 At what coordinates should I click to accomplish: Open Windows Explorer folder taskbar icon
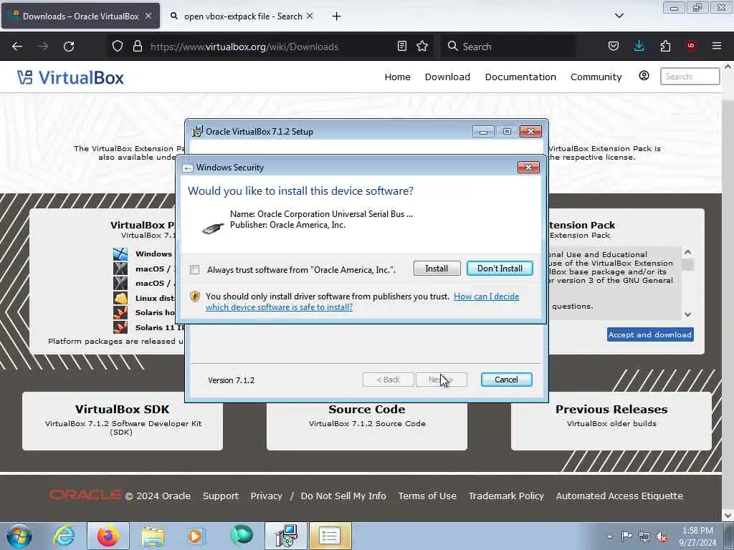pyautogui.click(x=153, y=536)
